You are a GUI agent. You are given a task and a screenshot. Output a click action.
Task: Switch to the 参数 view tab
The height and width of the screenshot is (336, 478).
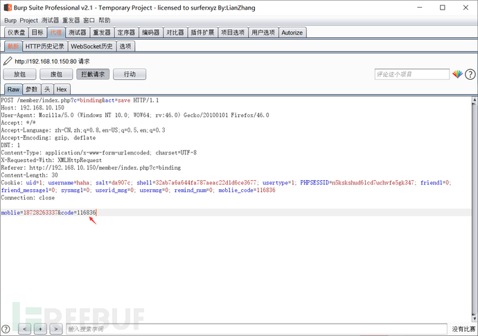32,89
